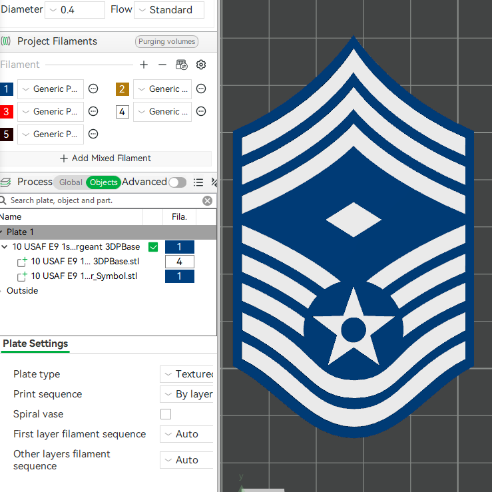Select the chevron insignia model in viewport
Viewport: 492px width, 492px height.
(x=354, y=237)
